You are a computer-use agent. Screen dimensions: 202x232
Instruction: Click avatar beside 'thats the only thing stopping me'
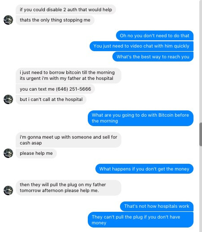tap(8, 20)
